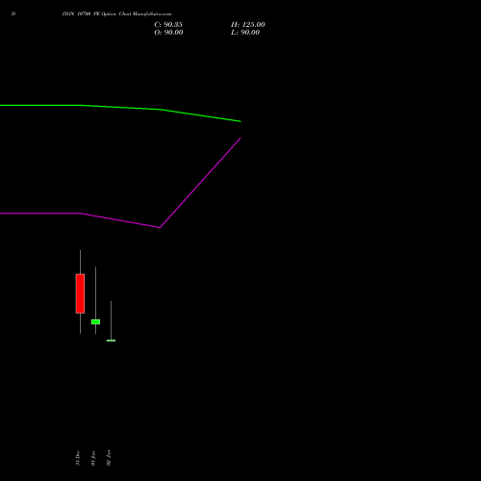Click the open price text O: 90.00
This screenshot has height=481, width=481.
click(x=168, y=33)
